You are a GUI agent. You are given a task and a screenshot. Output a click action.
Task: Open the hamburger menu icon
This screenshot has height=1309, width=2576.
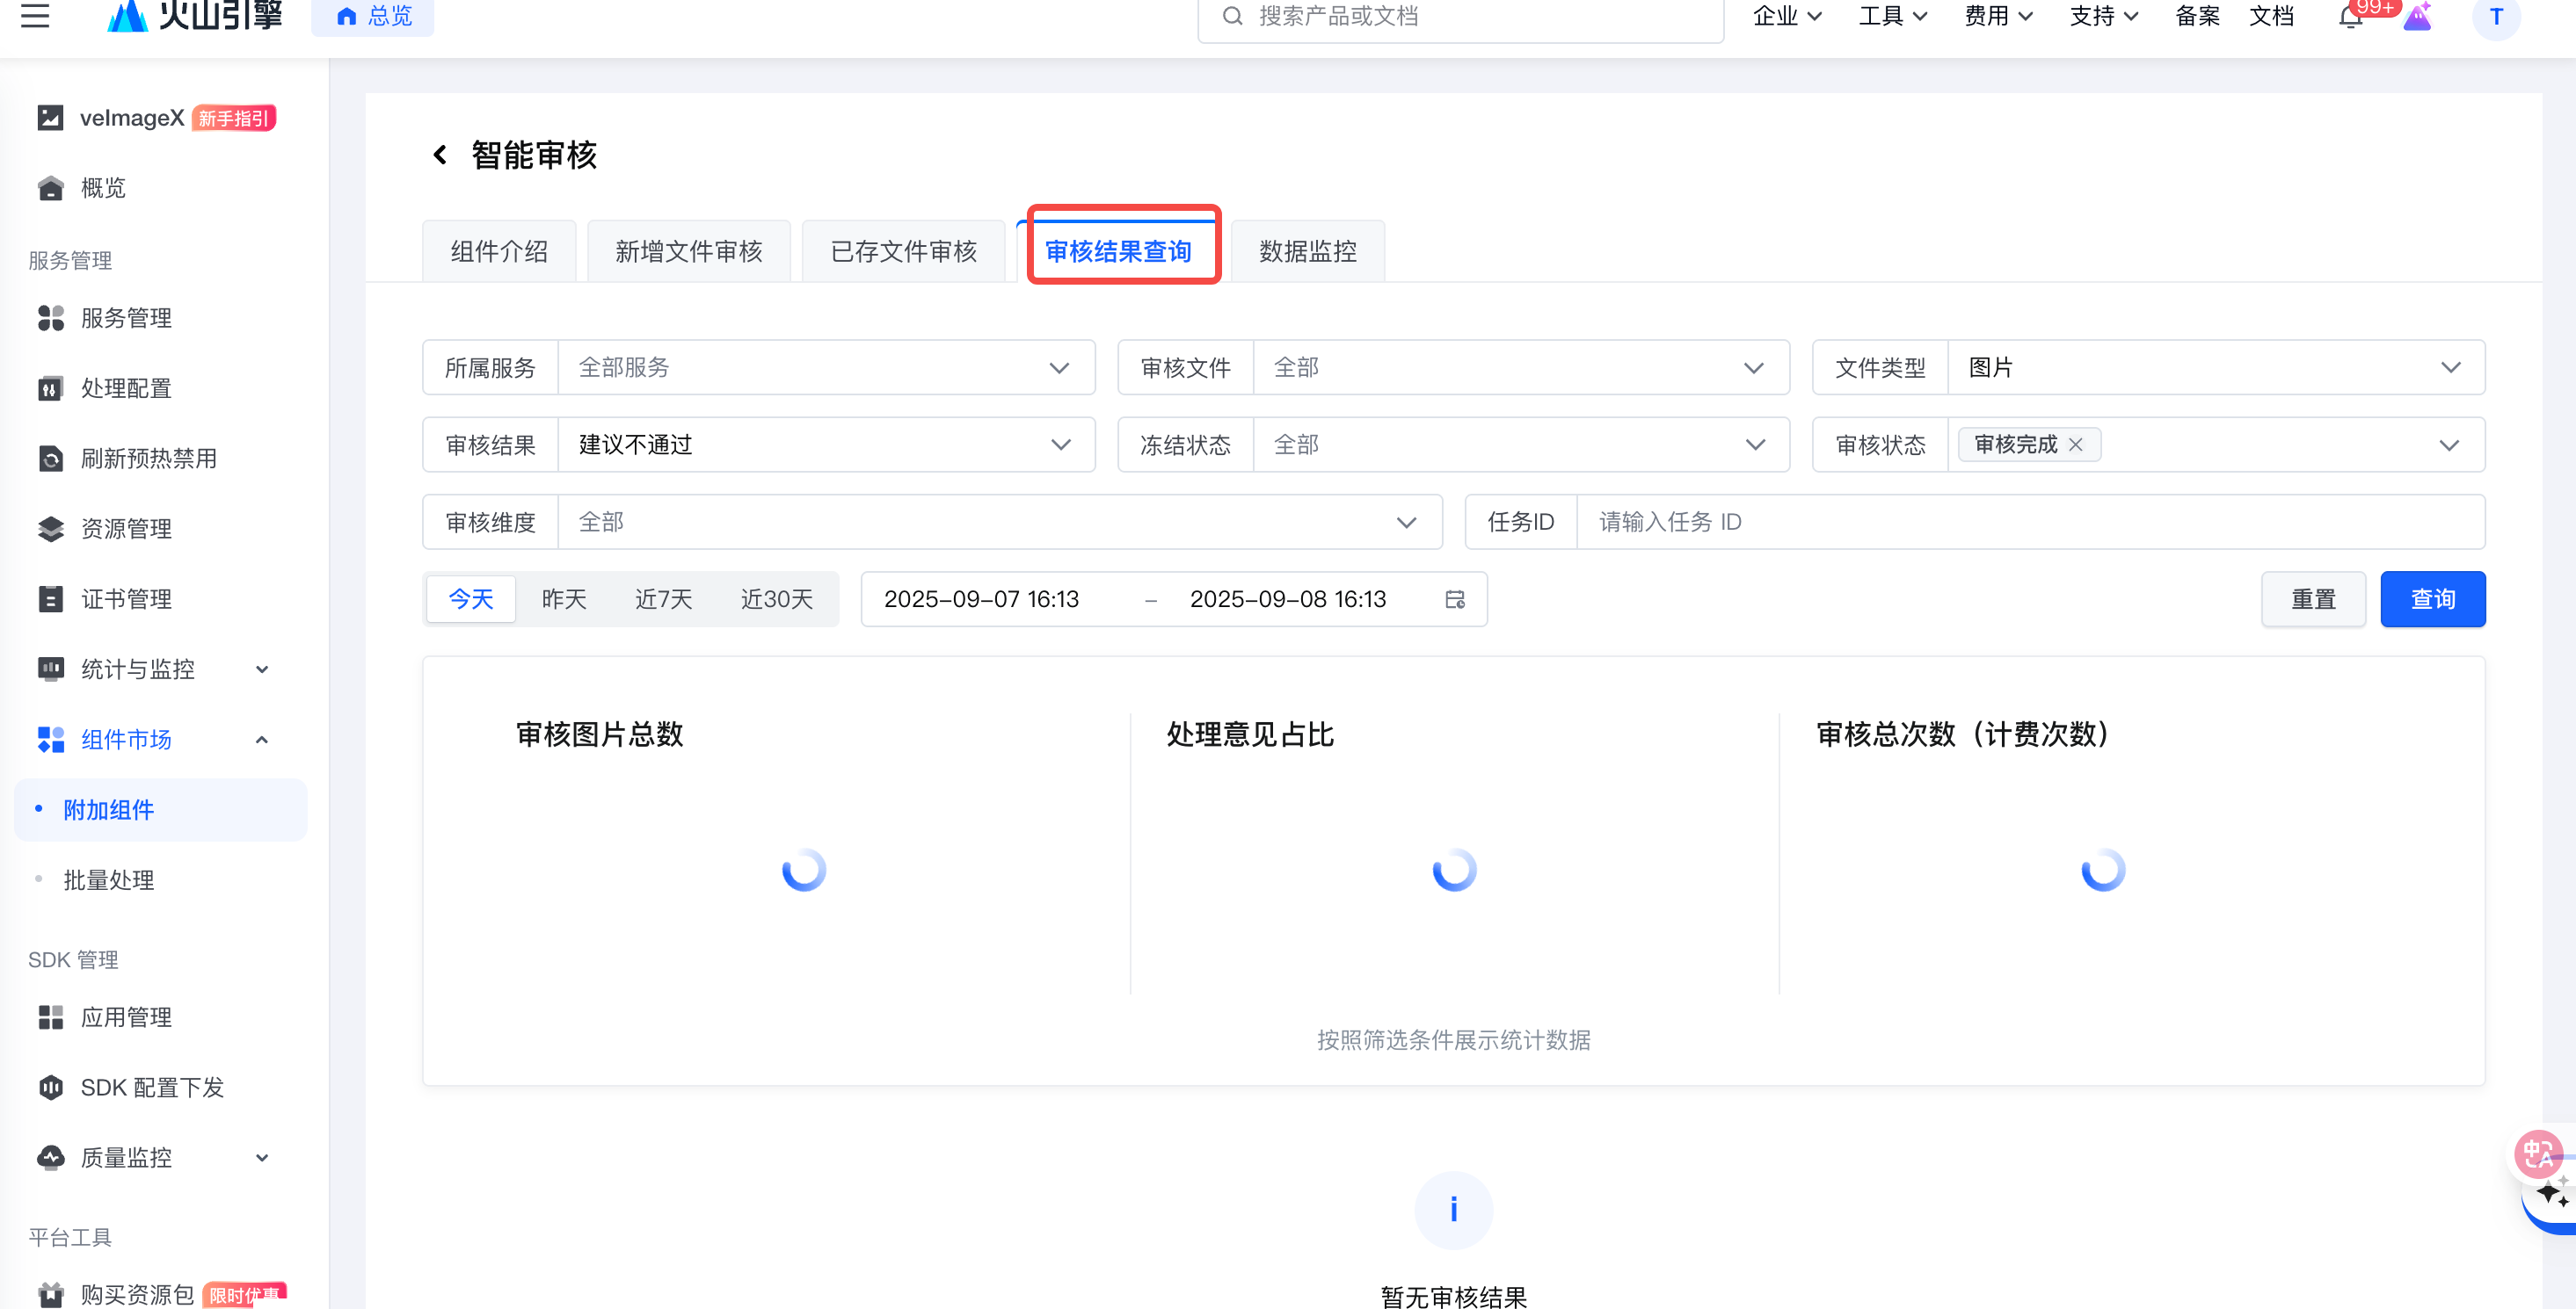pyautogui.click(x=35, y=15)
